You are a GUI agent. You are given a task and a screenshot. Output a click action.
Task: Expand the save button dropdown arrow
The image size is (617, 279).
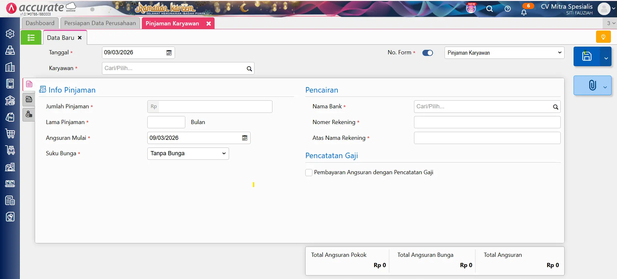pos(606,58)
